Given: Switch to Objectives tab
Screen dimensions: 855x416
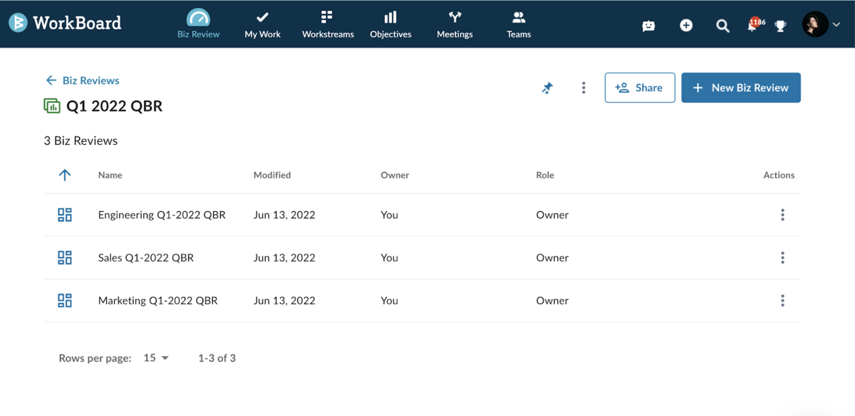Looking at the screenshot, I should pos(391,25).
